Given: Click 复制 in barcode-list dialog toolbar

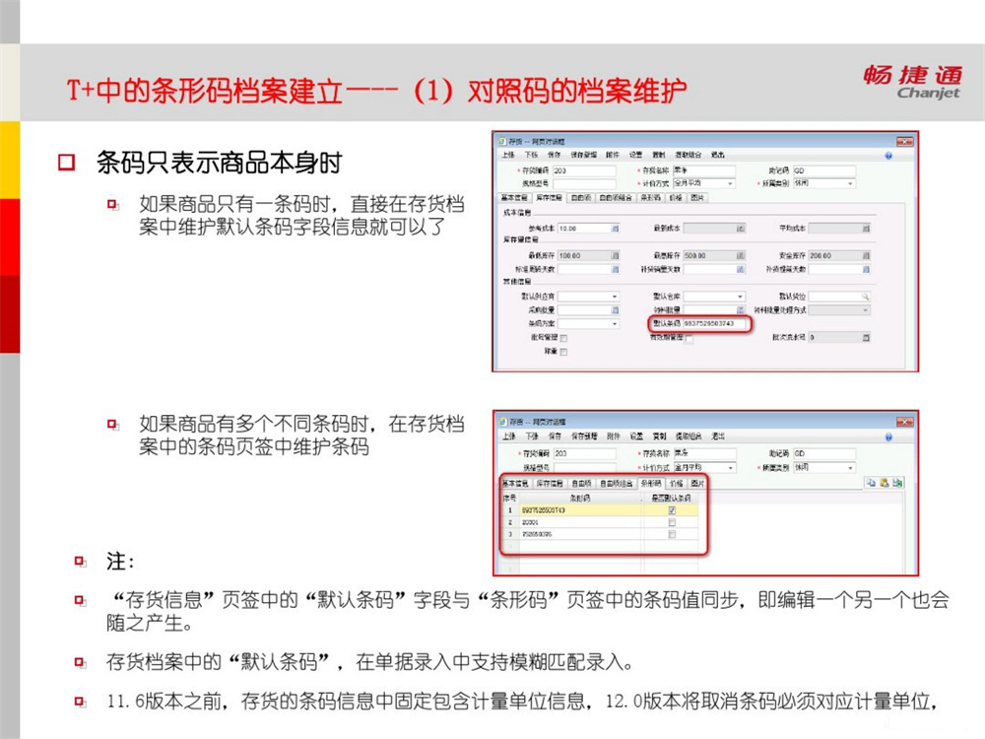Looking at the screenshot, I should [659, 437].
